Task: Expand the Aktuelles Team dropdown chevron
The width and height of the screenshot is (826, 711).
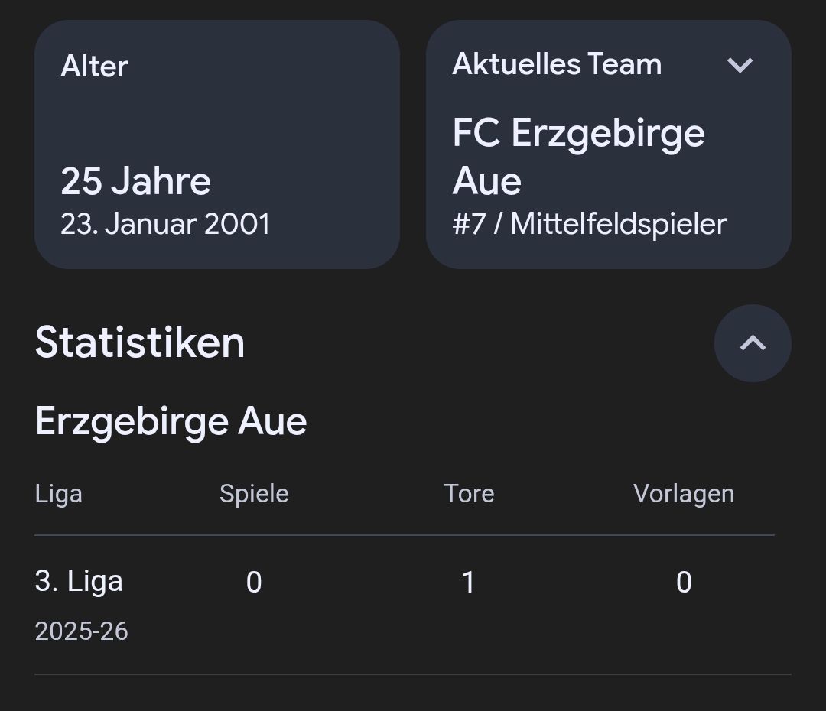Action: point(740,65)
